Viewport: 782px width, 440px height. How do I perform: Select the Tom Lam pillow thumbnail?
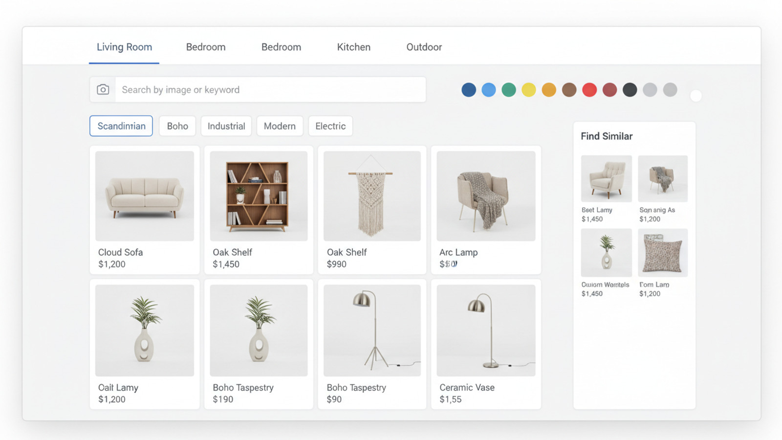coord(663,253)
